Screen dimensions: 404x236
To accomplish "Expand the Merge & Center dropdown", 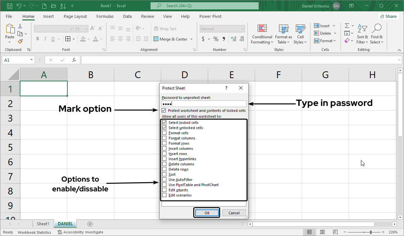I will [x=192, y=39].
